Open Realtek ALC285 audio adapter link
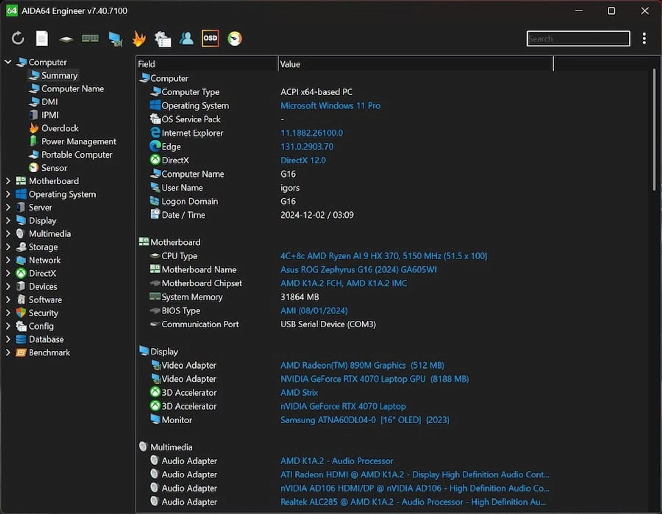This screenshot has width=662, height=514. (x=413, y=502)
